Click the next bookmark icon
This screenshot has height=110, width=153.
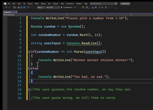pyautogui.click(x=112, y=7)
